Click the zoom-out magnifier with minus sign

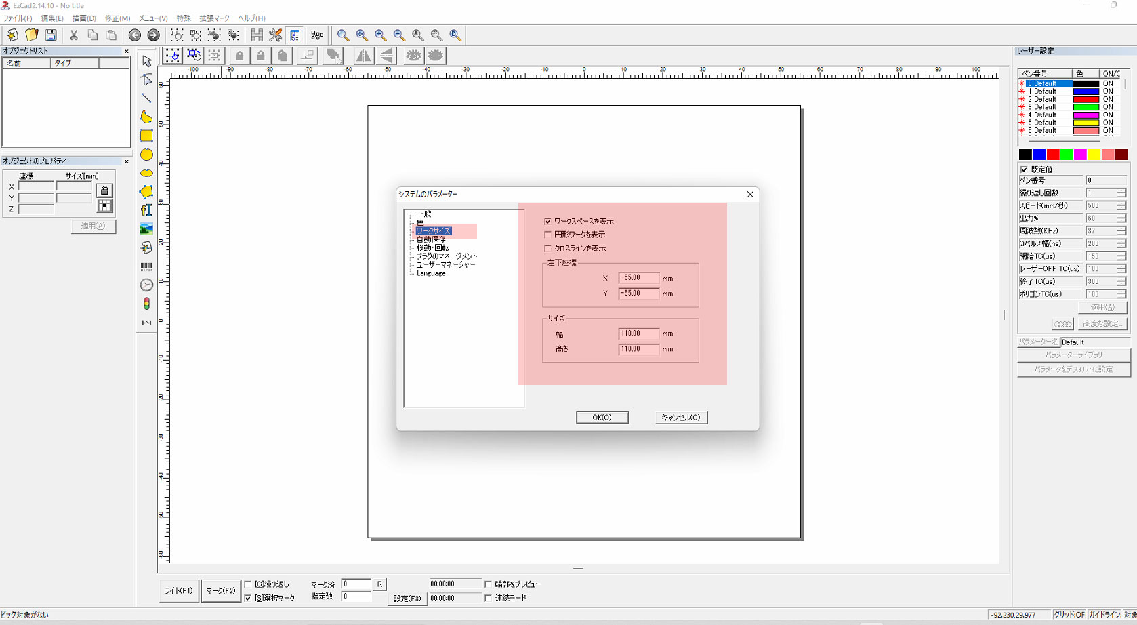click(399, 35)
